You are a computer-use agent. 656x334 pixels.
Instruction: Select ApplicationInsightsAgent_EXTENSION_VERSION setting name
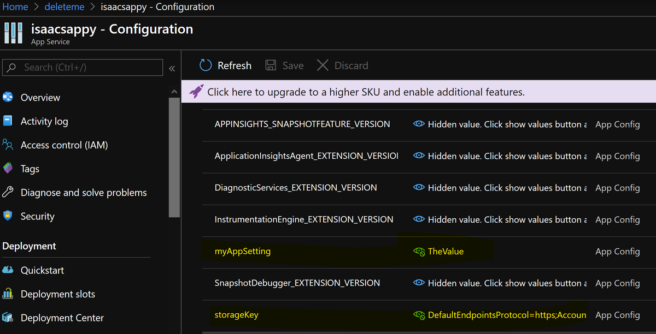[x=307, y=156]
